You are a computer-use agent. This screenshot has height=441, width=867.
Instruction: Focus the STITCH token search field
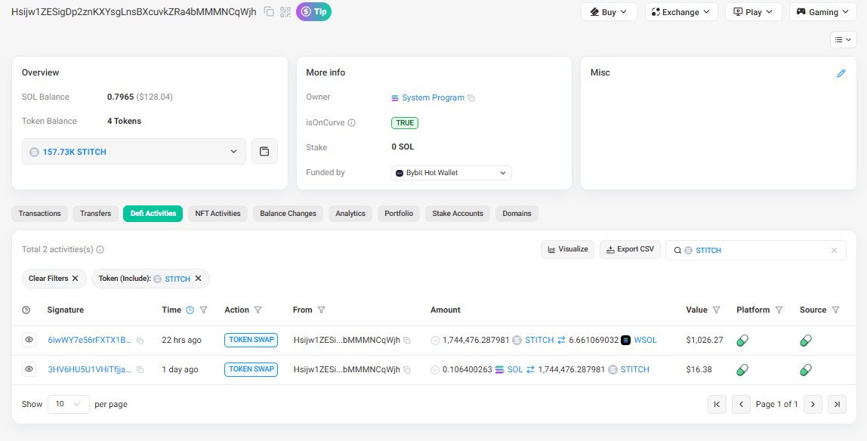pos(756,251)
